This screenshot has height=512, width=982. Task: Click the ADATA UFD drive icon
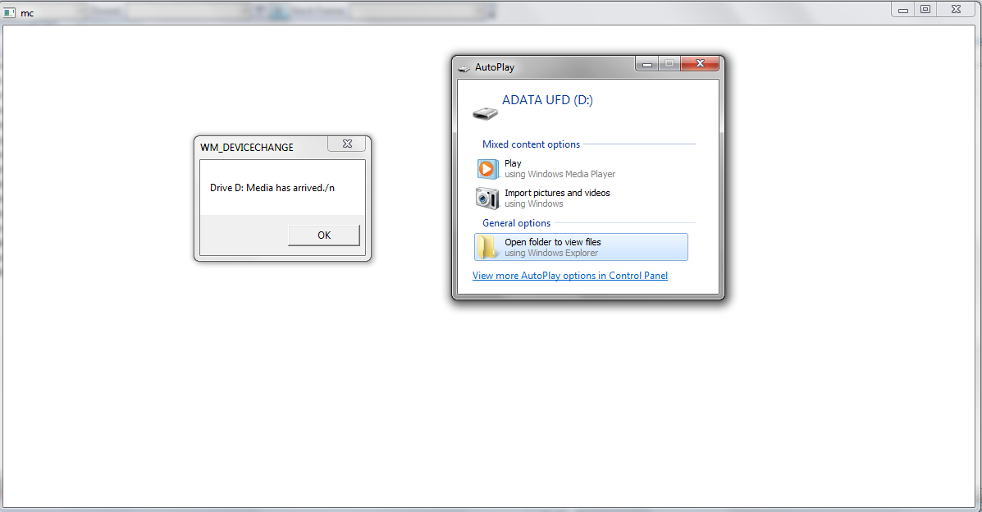click(485, 113)
